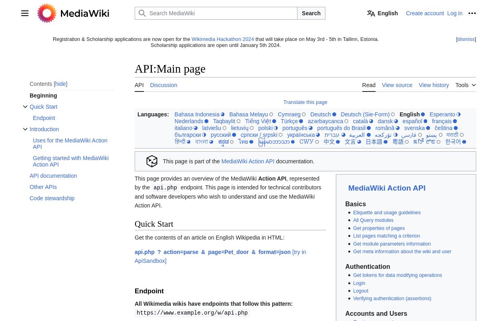
Task: Open Get meta information about the wiki
Action: (x=402, y=252)
